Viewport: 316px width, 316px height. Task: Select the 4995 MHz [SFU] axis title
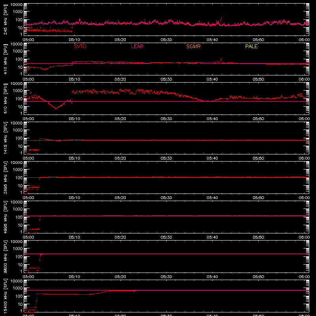pyautogui.click(x=5, y=217)
